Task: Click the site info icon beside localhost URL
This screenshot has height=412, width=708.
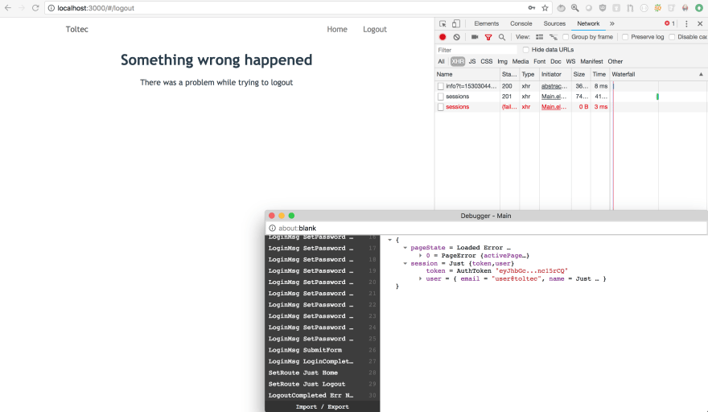Action: [51, 8]
